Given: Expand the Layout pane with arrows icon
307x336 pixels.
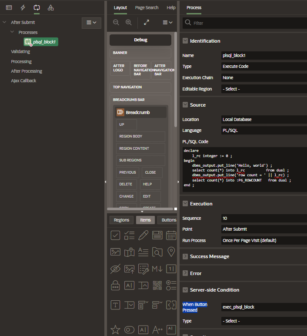Looking at the screenshot, I should pos(147,23).
